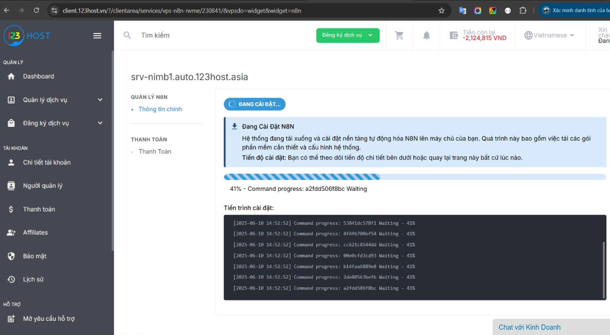The width and height of the screenshot is (610, 335).
Task: Click the ĐANG CÀI ĐẶT status button
Action: click(x=255, y=104)
